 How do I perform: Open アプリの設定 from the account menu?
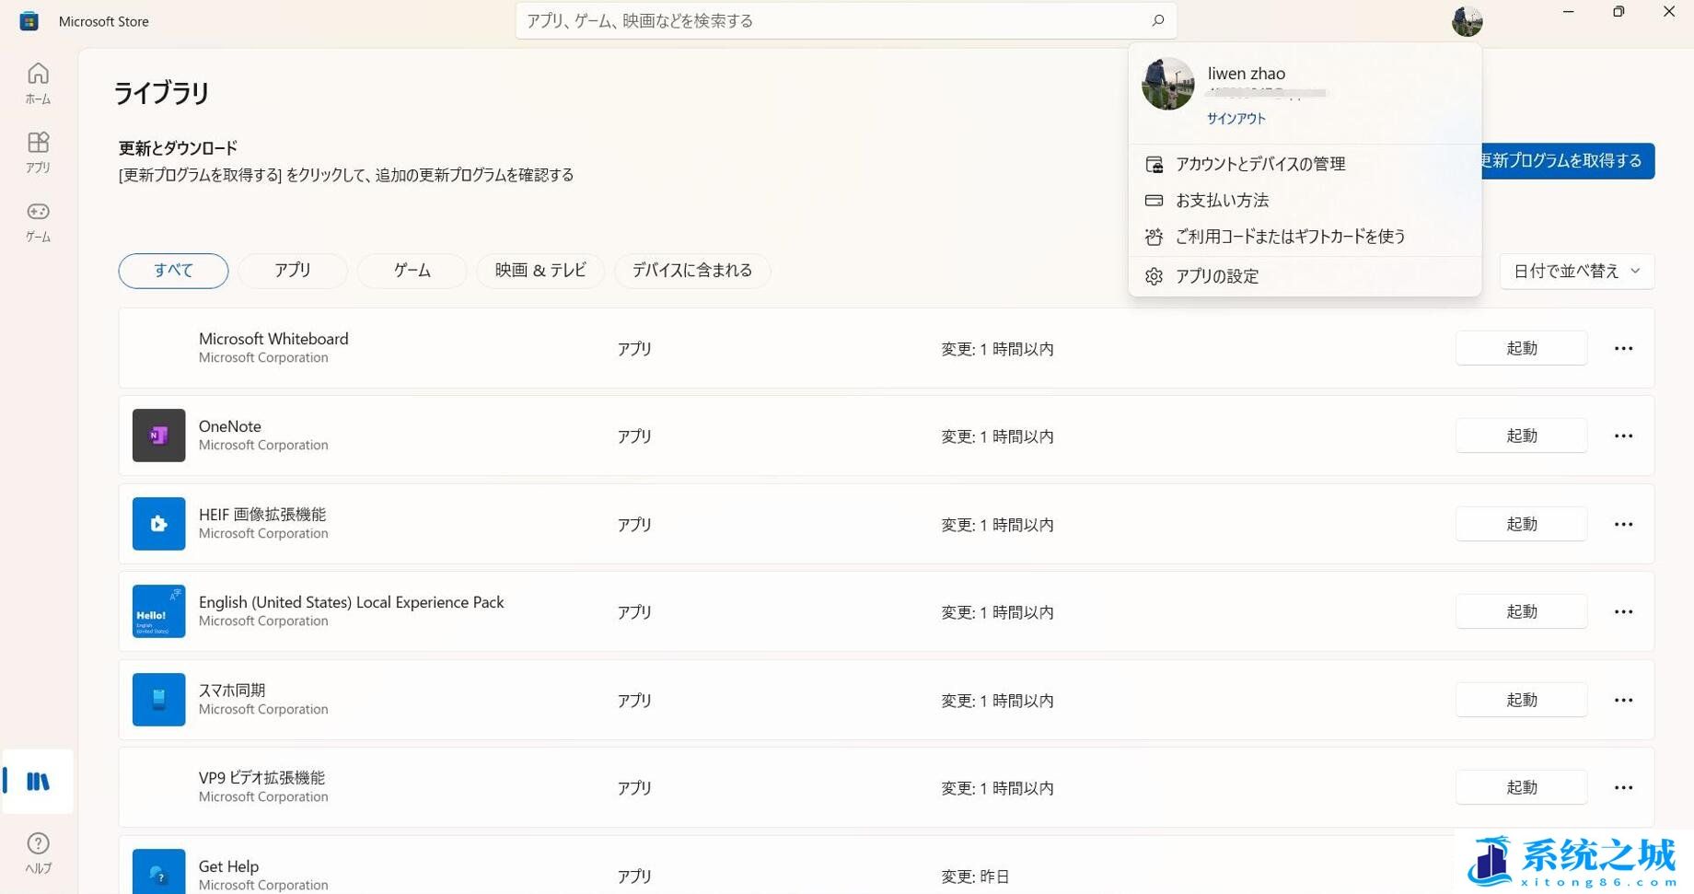coord(1217,275)
